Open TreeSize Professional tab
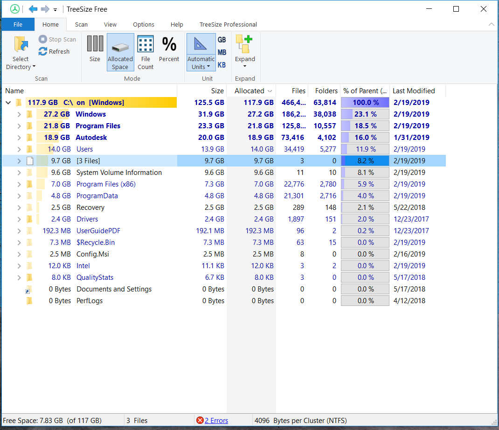The width and height of the screenshot is (499, 430). 228,25
